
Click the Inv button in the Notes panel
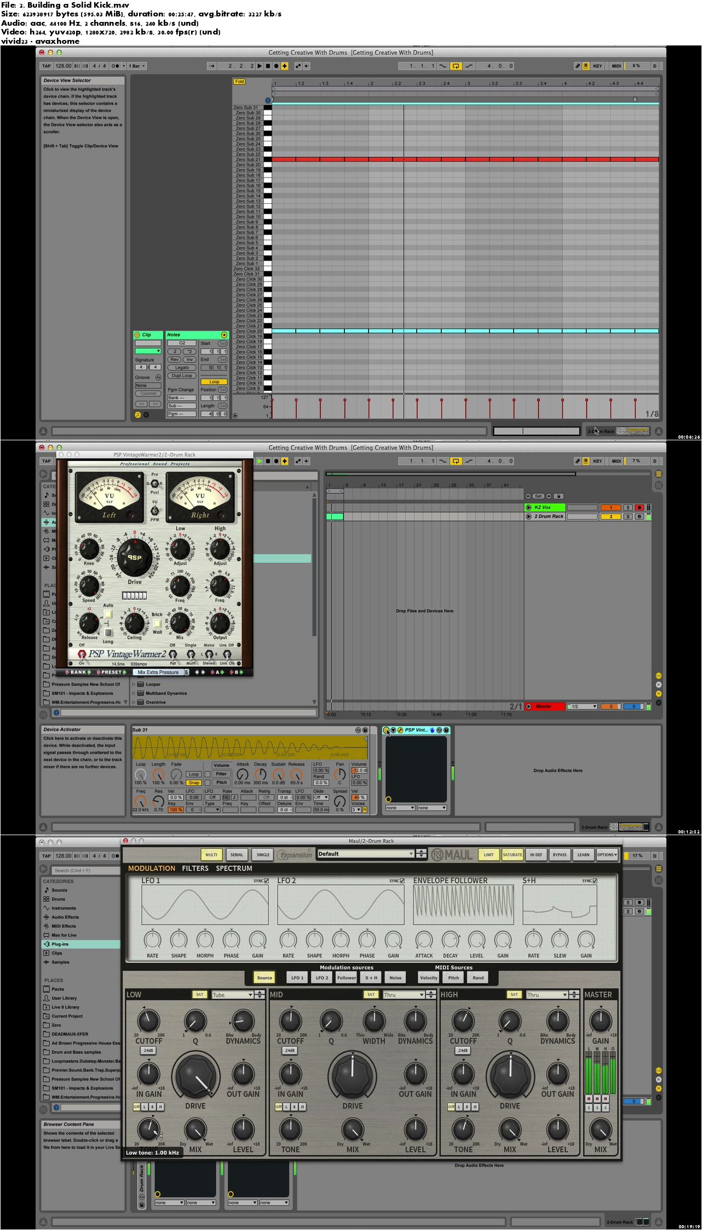(189, 359)
